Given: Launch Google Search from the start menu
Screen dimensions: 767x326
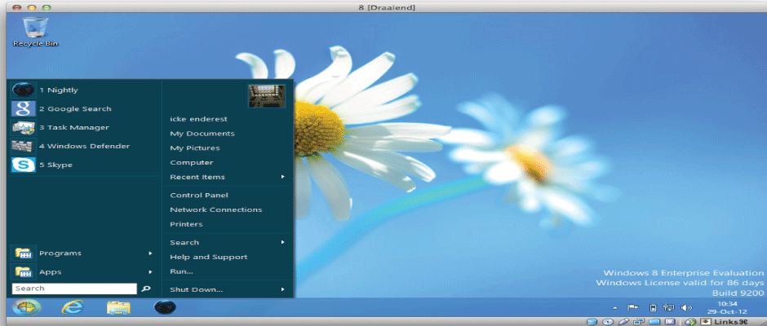Looking at the screenshot, I should point(84,109).
